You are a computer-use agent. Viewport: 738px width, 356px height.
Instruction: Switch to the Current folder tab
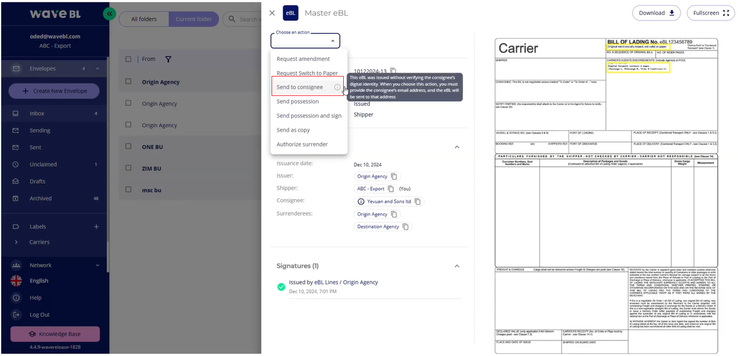coord(194,19)
